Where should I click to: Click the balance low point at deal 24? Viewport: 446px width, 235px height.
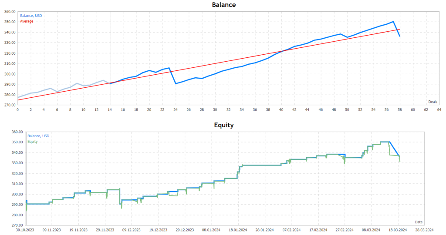(176, 83)
